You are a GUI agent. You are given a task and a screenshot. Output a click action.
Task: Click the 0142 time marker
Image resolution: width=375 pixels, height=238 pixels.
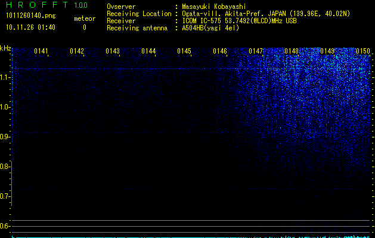click(77, 51)
